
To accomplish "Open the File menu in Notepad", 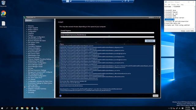I will click(166, 5).
